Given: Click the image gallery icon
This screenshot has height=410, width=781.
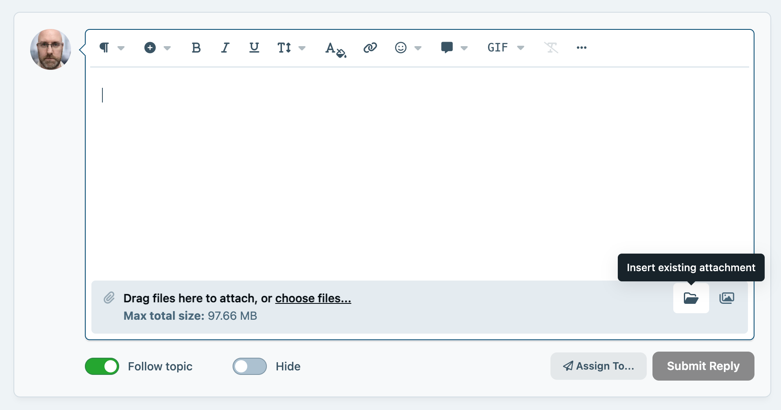Looking at the screenshot, I should 727,298.
